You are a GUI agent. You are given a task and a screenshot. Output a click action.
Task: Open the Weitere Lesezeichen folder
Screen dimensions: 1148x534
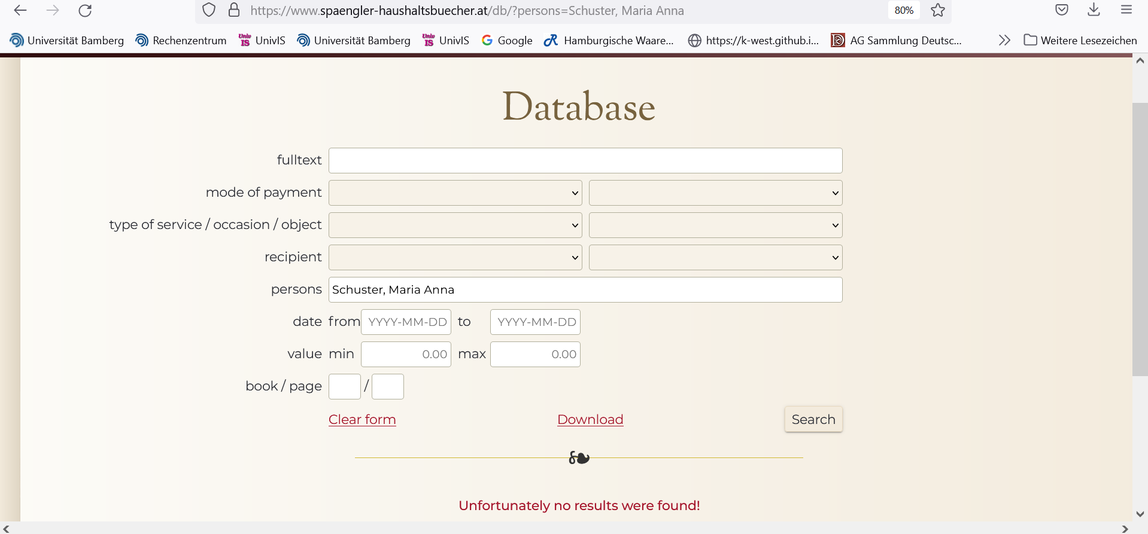1080,40
